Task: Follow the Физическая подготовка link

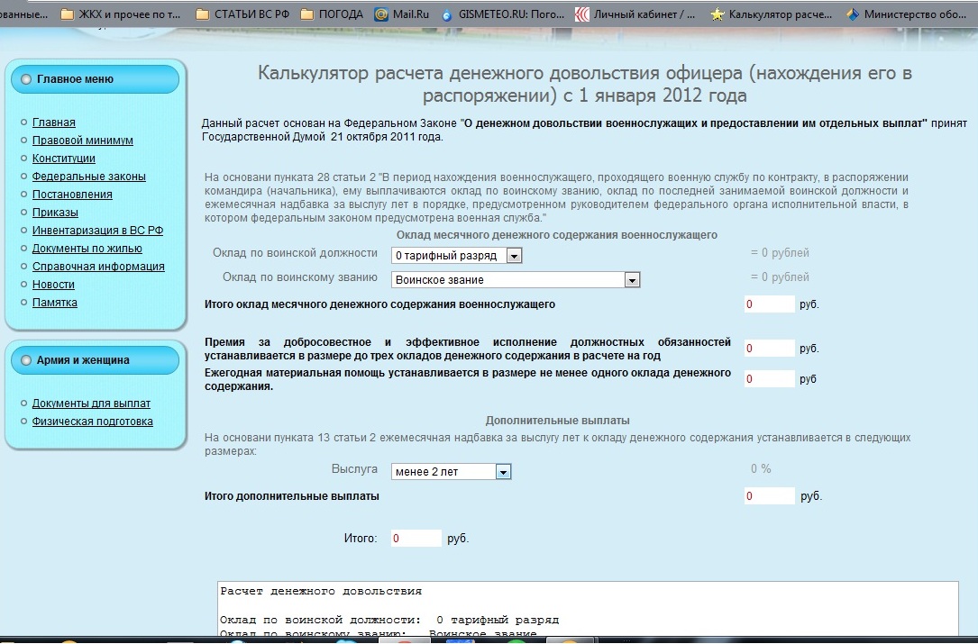Action: (x=92, y=422)
